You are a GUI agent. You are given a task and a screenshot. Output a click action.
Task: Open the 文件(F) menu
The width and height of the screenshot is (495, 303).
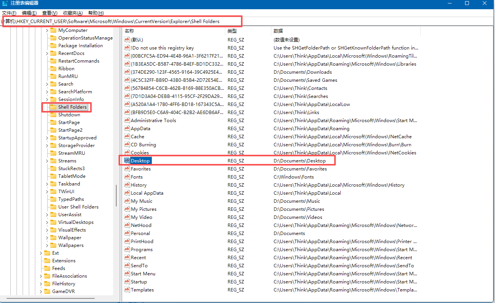(9, 13)
